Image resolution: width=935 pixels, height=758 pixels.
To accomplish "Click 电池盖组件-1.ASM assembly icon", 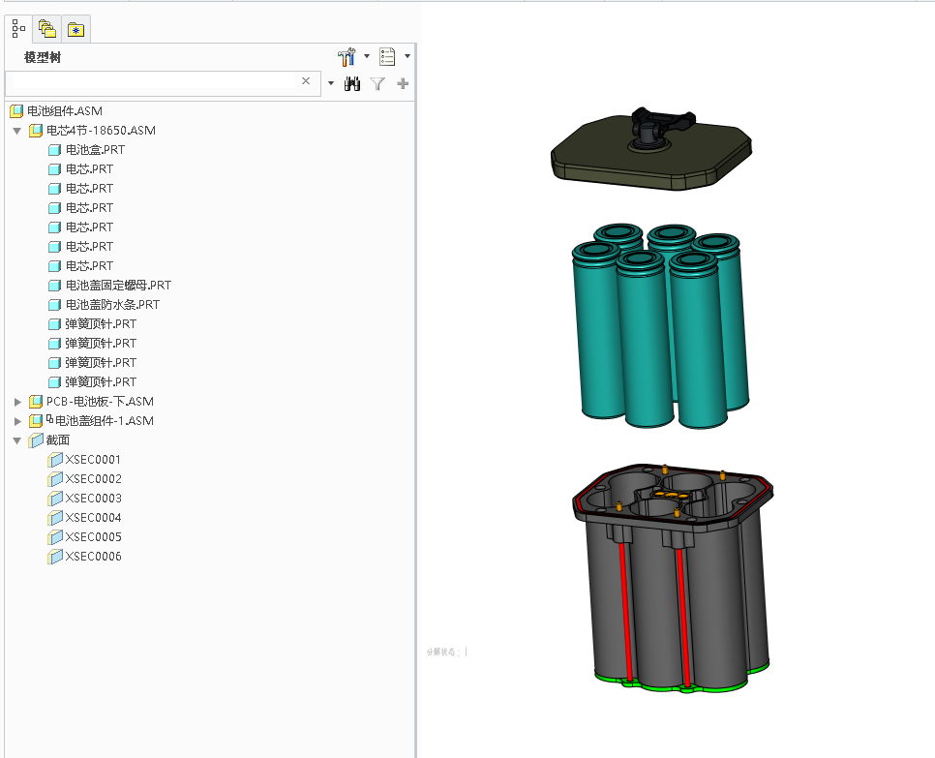I will click(36, 421).
